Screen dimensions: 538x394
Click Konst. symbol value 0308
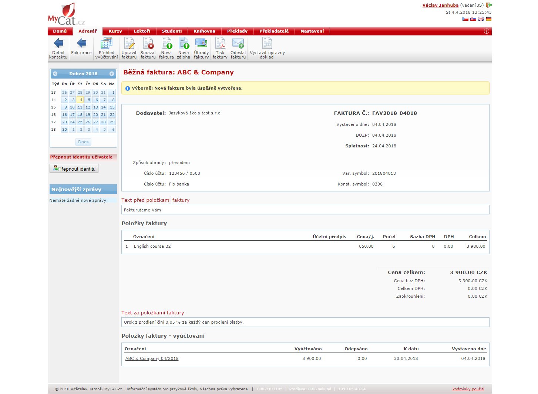[x=377, y=184]
